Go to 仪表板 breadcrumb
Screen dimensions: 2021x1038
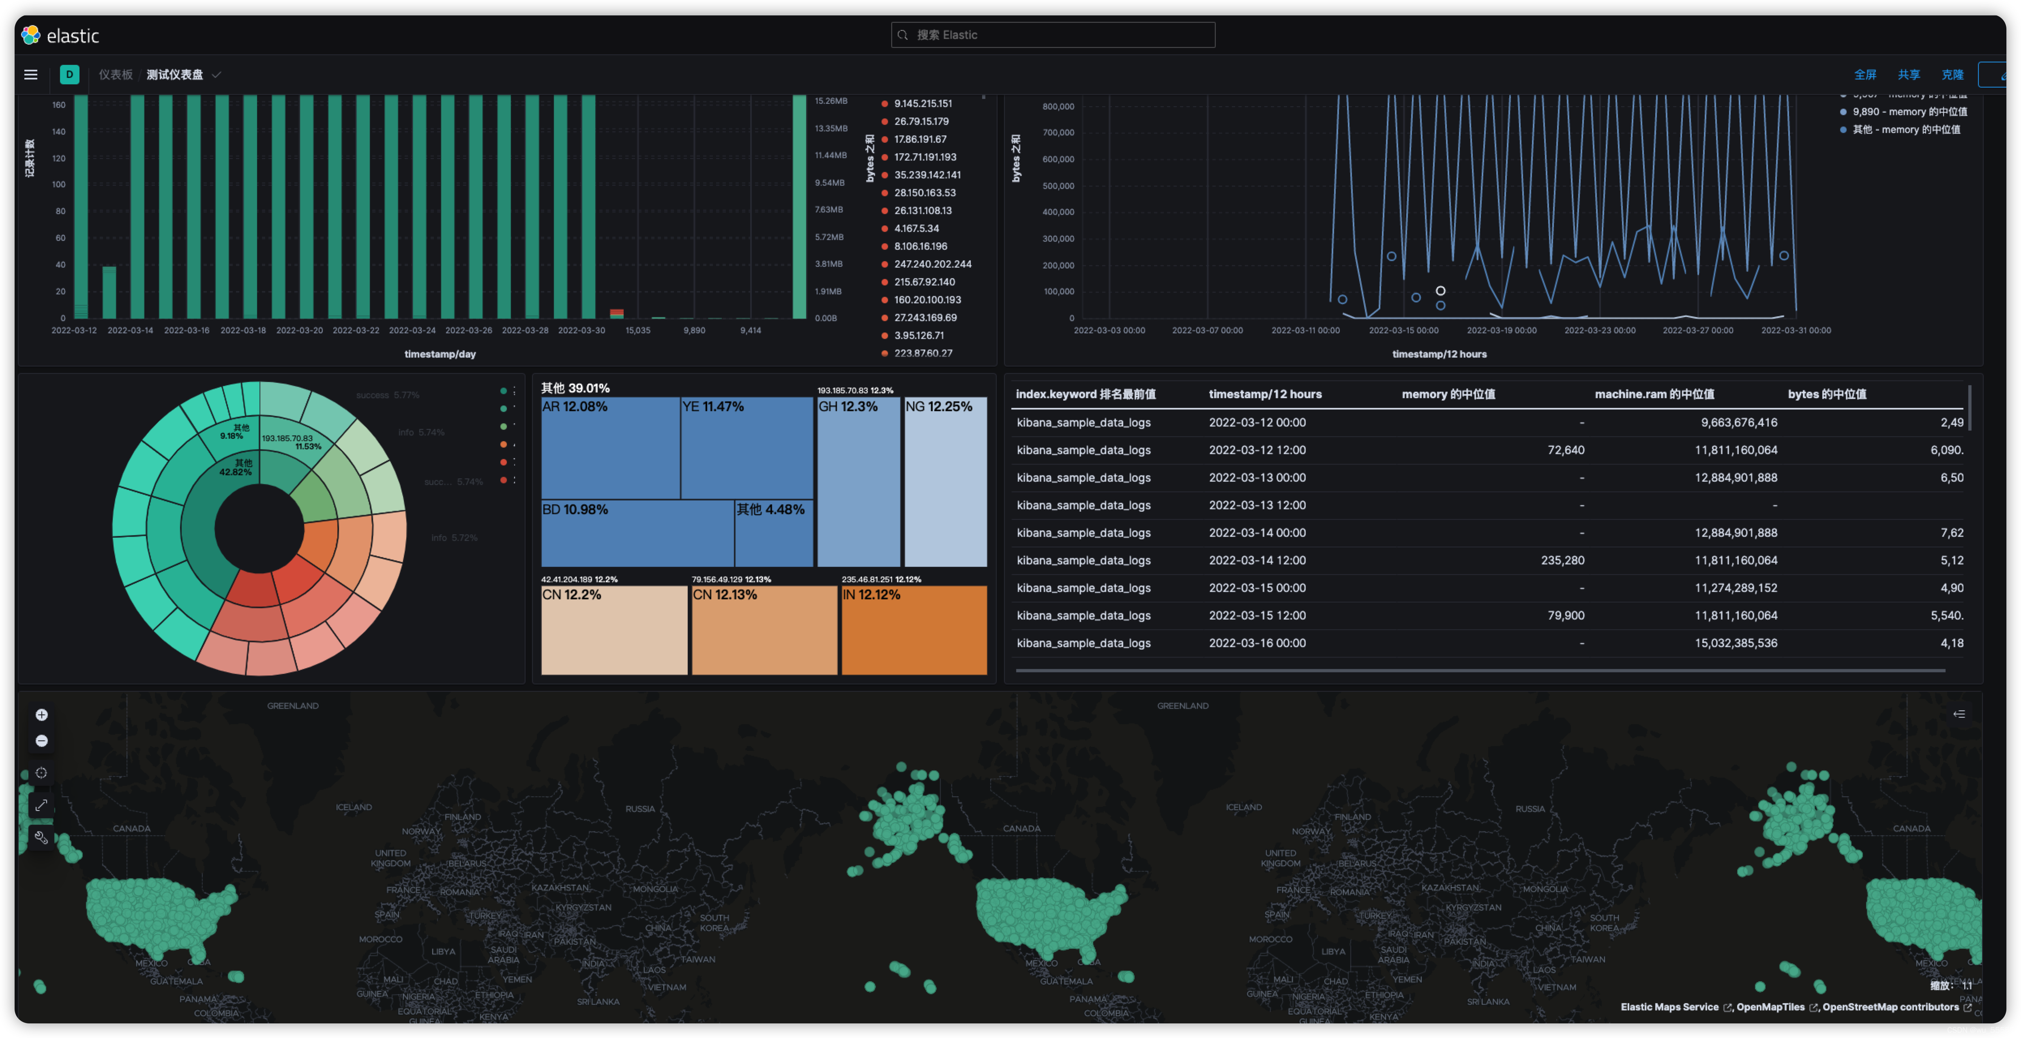115,75
